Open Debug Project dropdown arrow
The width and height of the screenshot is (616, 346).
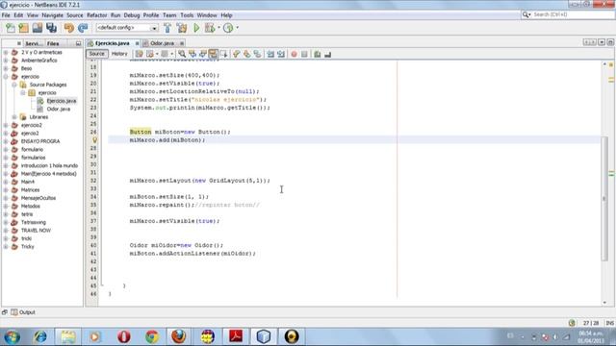click(218, 28)
